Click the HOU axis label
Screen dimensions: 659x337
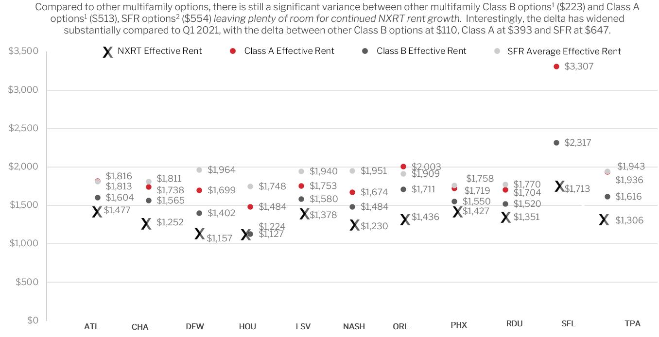(x=247, y=326)
